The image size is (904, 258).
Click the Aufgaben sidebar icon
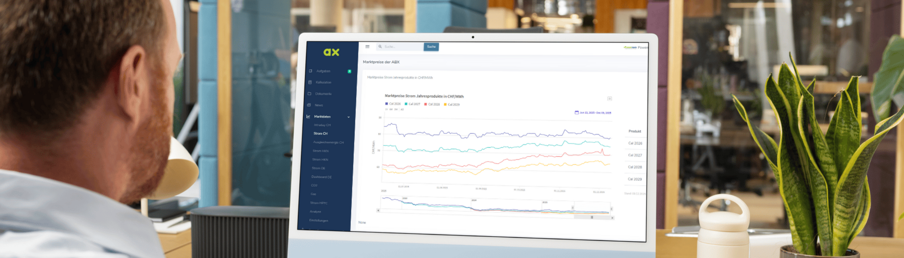click(x=311, y=71)
